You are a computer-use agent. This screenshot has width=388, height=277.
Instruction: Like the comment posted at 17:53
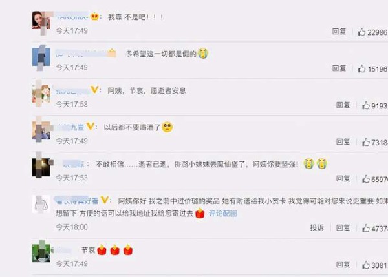(366, 179)
